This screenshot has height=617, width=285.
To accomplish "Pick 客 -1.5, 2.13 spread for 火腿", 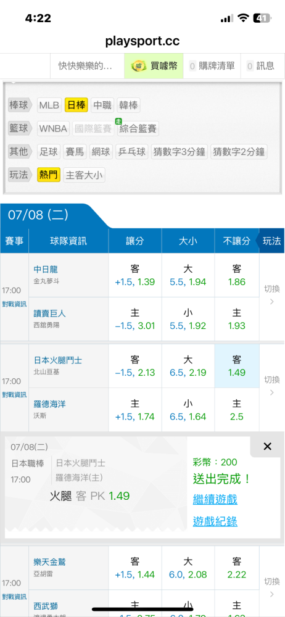I will coord(134,366).
